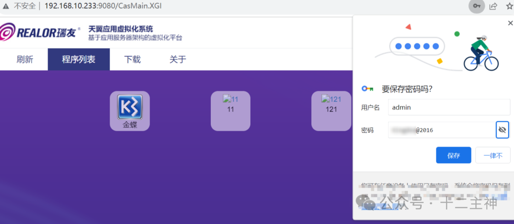Viewport: 514px width, 224px height.
Task: Open the 金蝶 Kingdee application icon
Action: 130,111
